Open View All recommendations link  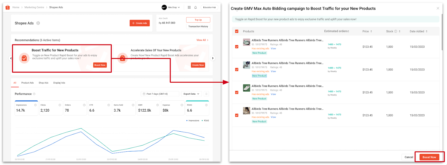tap(202, 40)
